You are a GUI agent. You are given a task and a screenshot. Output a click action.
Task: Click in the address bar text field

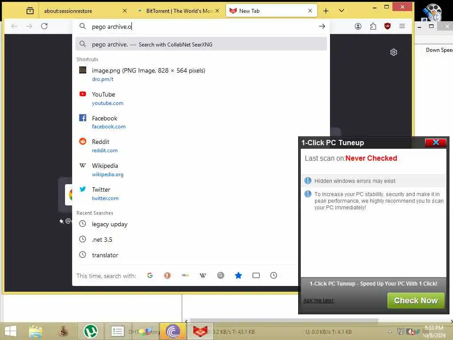tap(202, 27)
